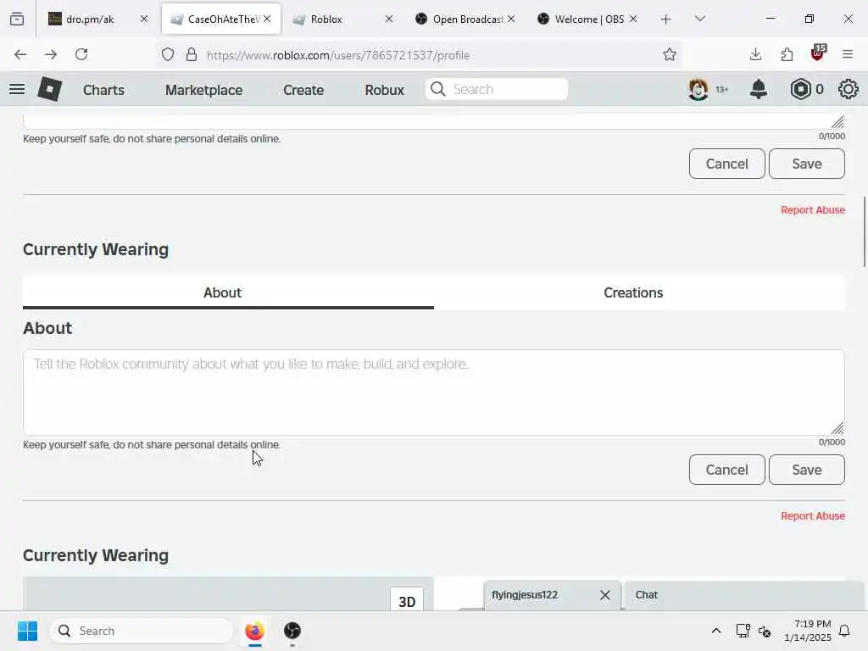Image resolution: width=868 pixels, height=651 pixels.
Task: Show hidden icons in system tray
Action: tap(715, 631)
